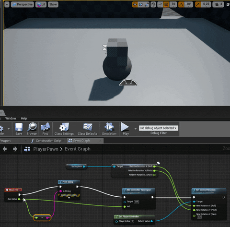Screen dimensions: 230x227
Task: Select the Translate gizmo tool
Action: 135,4
